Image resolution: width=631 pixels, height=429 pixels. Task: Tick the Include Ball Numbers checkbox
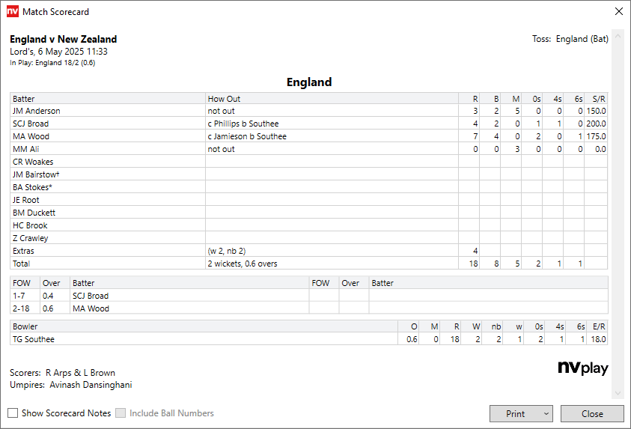click(x=121, y=413)
